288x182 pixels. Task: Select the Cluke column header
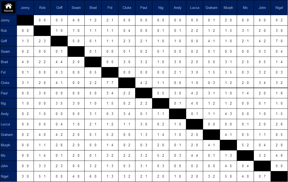click(x=127, y=8)
